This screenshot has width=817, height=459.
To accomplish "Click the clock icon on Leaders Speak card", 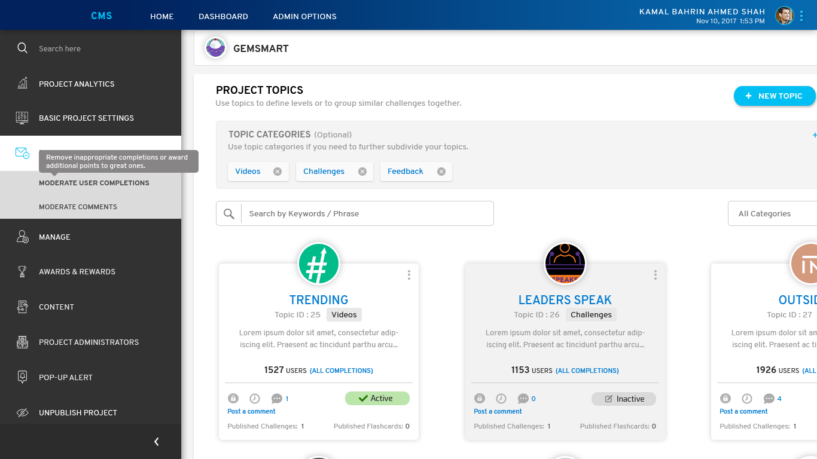I will coord(501,399).
